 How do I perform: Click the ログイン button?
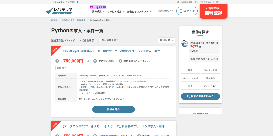tap(187, 11)
